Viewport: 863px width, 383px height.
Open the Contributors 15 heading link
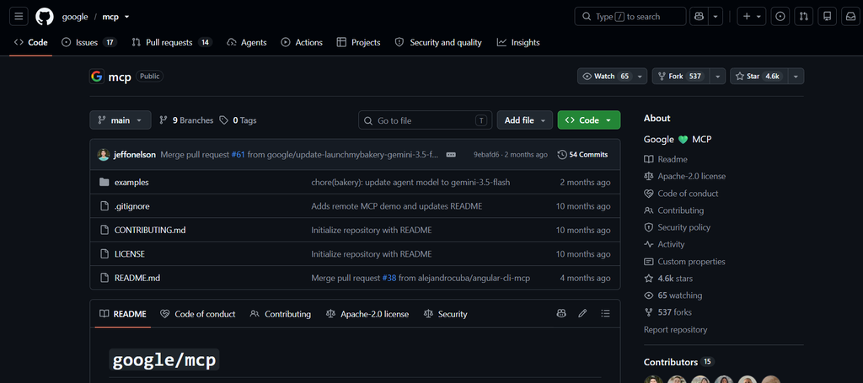click(x=678, y=362)
